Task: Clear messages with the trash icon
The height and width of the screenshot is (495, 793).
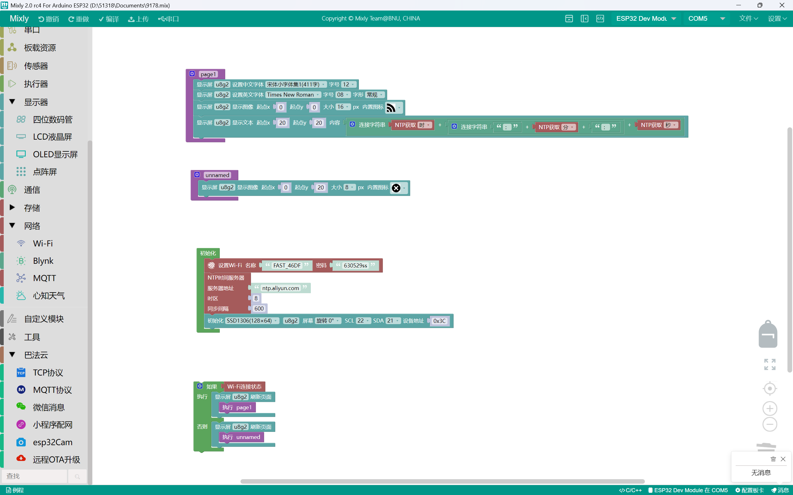Action: [773, 459]
